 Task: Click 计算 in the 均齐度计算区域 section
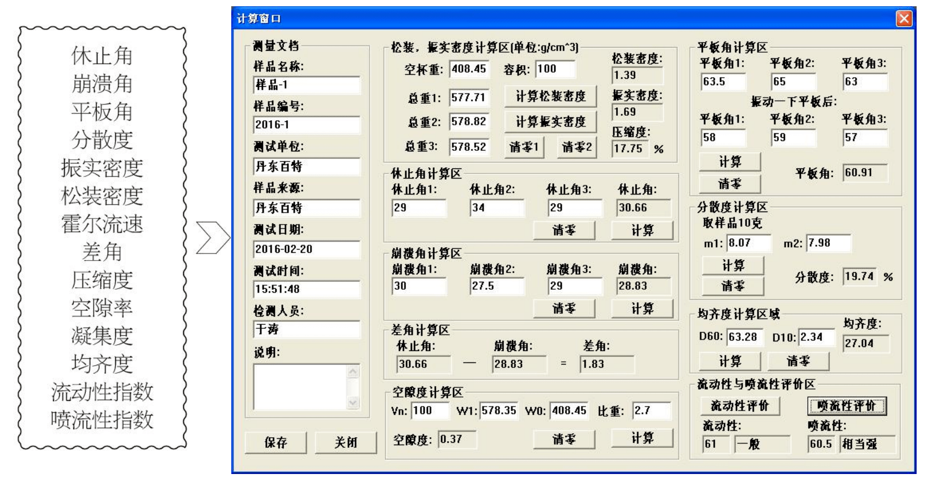click(x=730, y=361)
